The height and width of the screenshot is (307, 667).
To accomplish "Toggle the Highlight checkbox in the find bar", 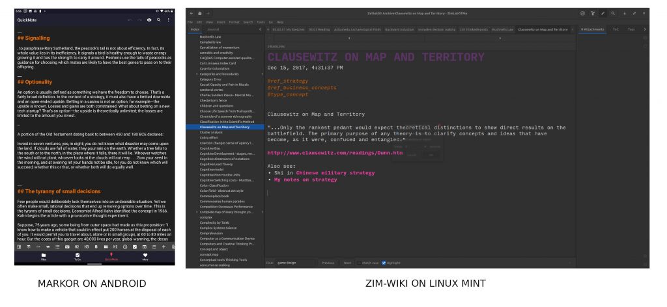I will (x=384, y=263).
